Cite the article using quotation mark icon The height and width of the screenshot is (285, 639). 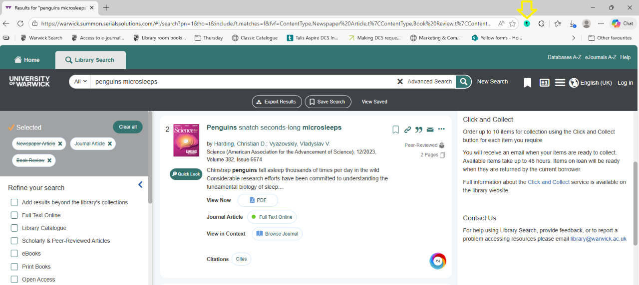tap(419, 130)
